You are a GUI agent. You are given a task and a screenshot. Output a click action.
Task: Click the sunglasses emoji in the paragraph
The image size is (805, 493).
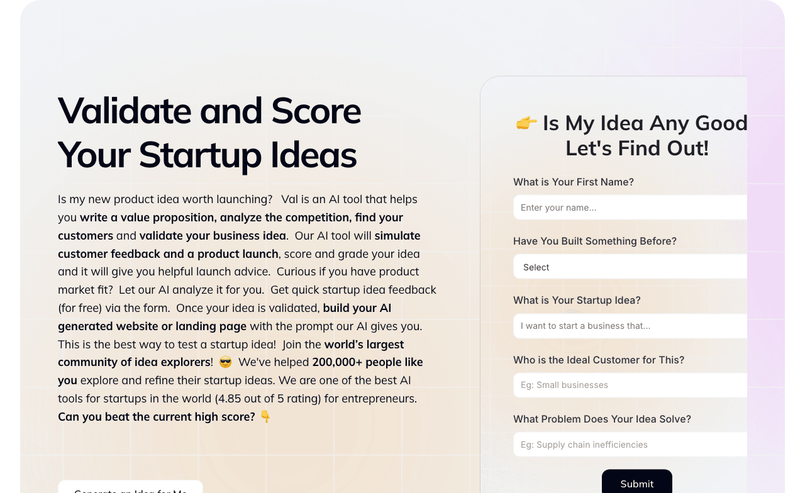tap(225, 362)
